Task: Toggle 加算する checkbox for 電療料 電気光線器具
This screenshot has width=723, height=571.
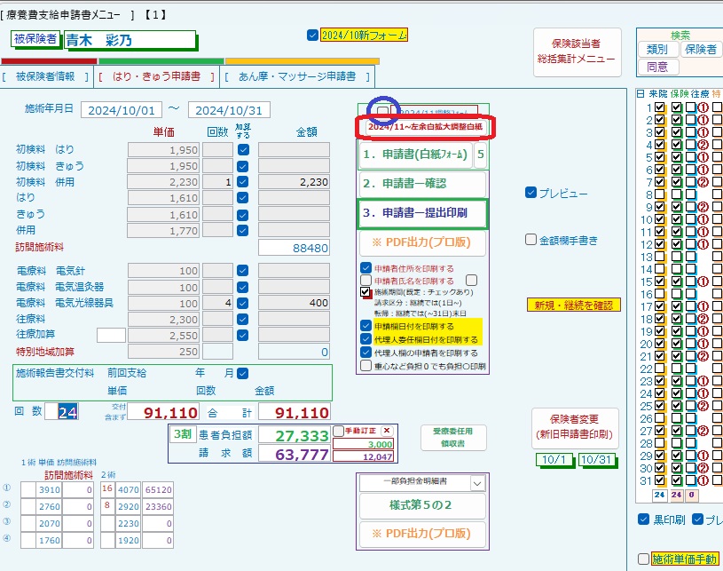Action: [243, 304]
